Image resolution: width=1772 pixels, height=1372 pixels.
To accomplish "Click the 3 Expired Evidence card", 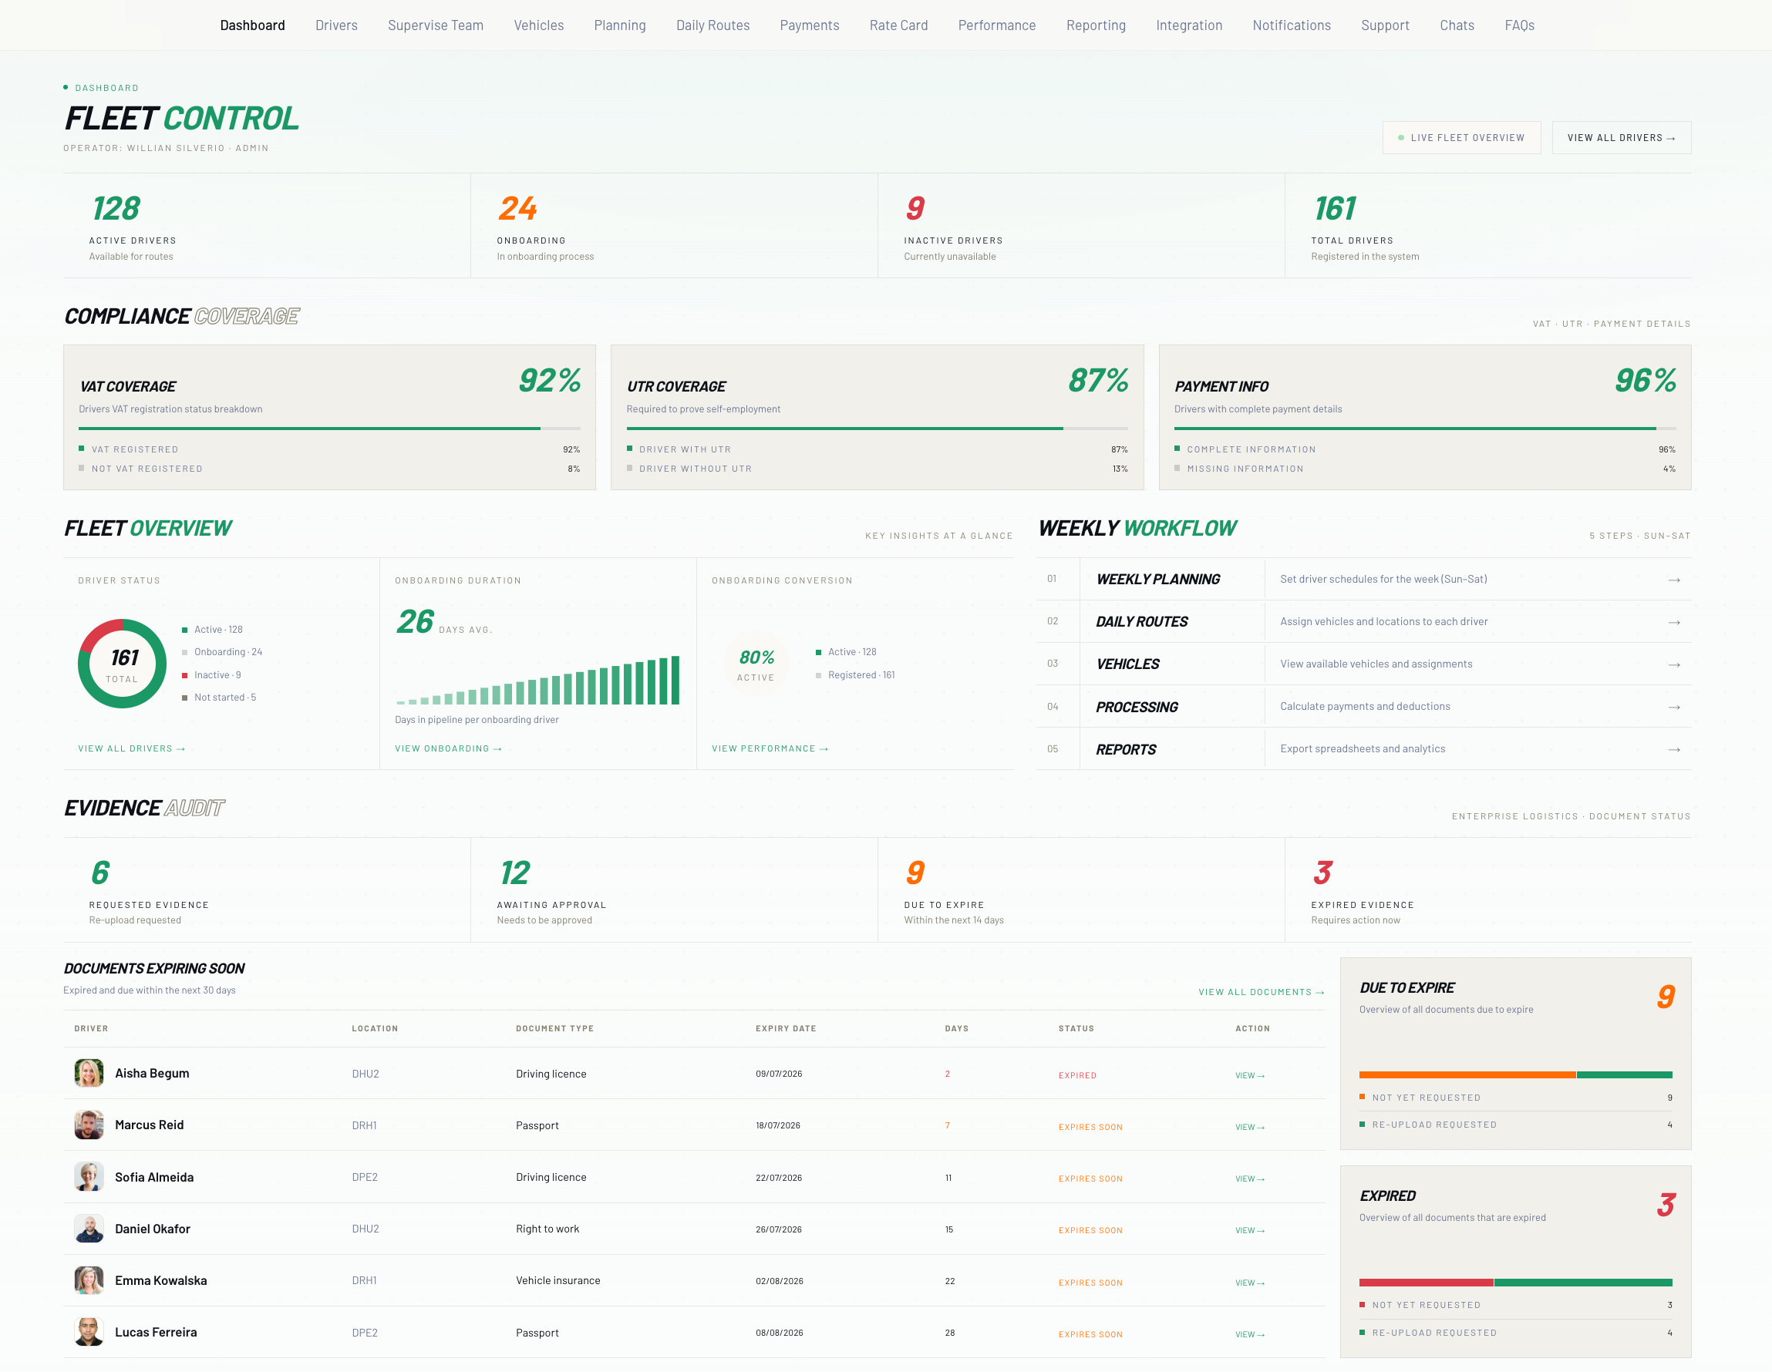I will [x=1489, y=889].
